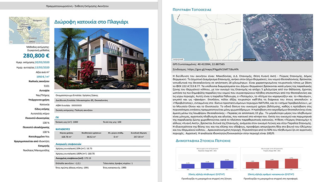Click the 'Επίπεδα ακινήτου: -1,0,1' cell
Viewport: 319px width, 182px height.
click(x=68, y=163)
